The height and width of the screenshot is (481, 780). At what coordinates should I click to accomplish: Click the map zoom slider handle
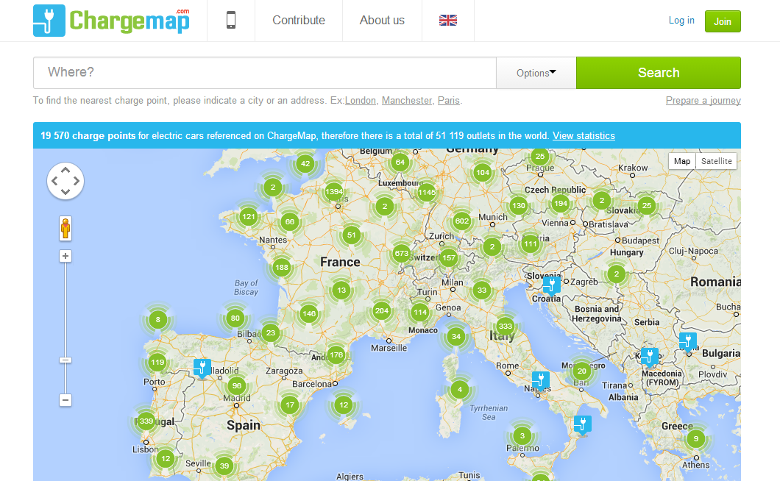pyautogui.click(x=65, y=360)
